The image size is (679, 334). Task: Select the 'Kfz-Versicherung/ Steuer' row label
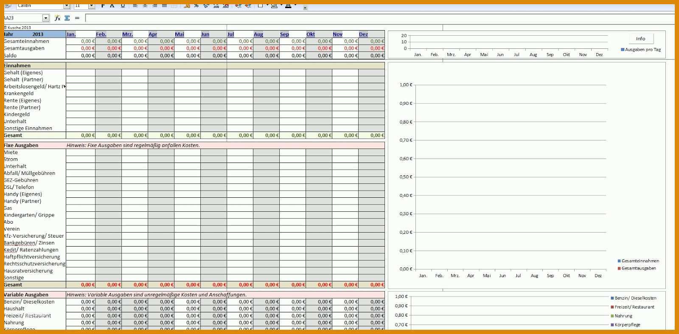34,236
